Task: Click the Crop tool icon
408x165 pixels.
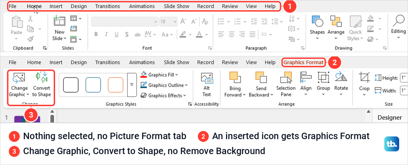Action: pos(364,78)
